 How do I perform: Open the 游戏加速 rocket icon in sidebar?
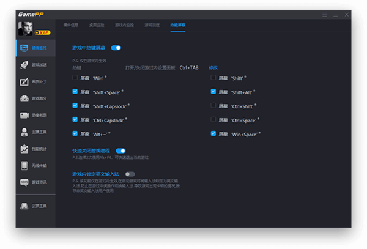point(24,64)
